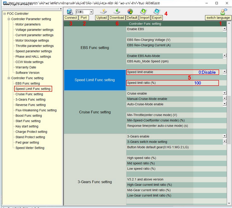The image size is (232, 208).
Task: Open the Enable EBS dropdown arrow
Action: coord(224,29)
